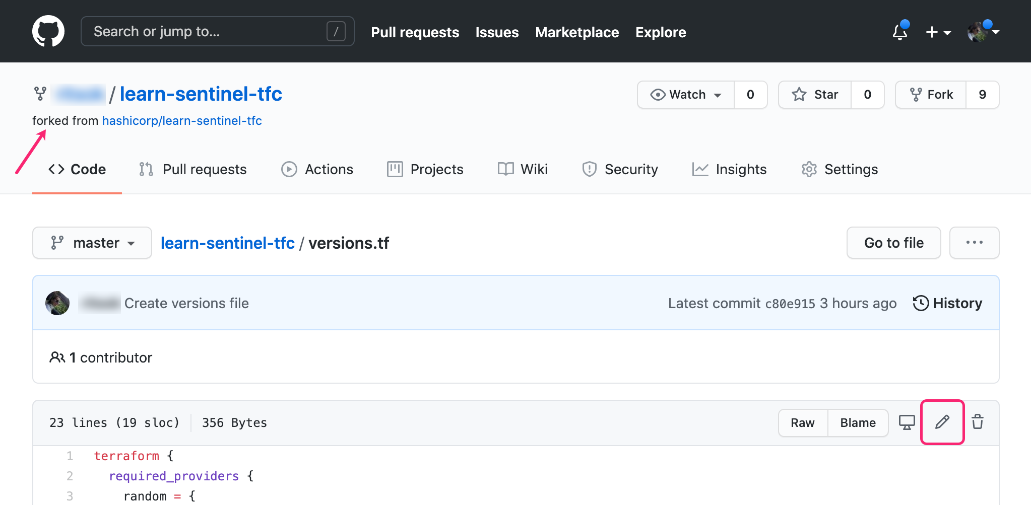Delete the file using the trash icon
This screenshot has width=1031, height=505.
(978, 422)
